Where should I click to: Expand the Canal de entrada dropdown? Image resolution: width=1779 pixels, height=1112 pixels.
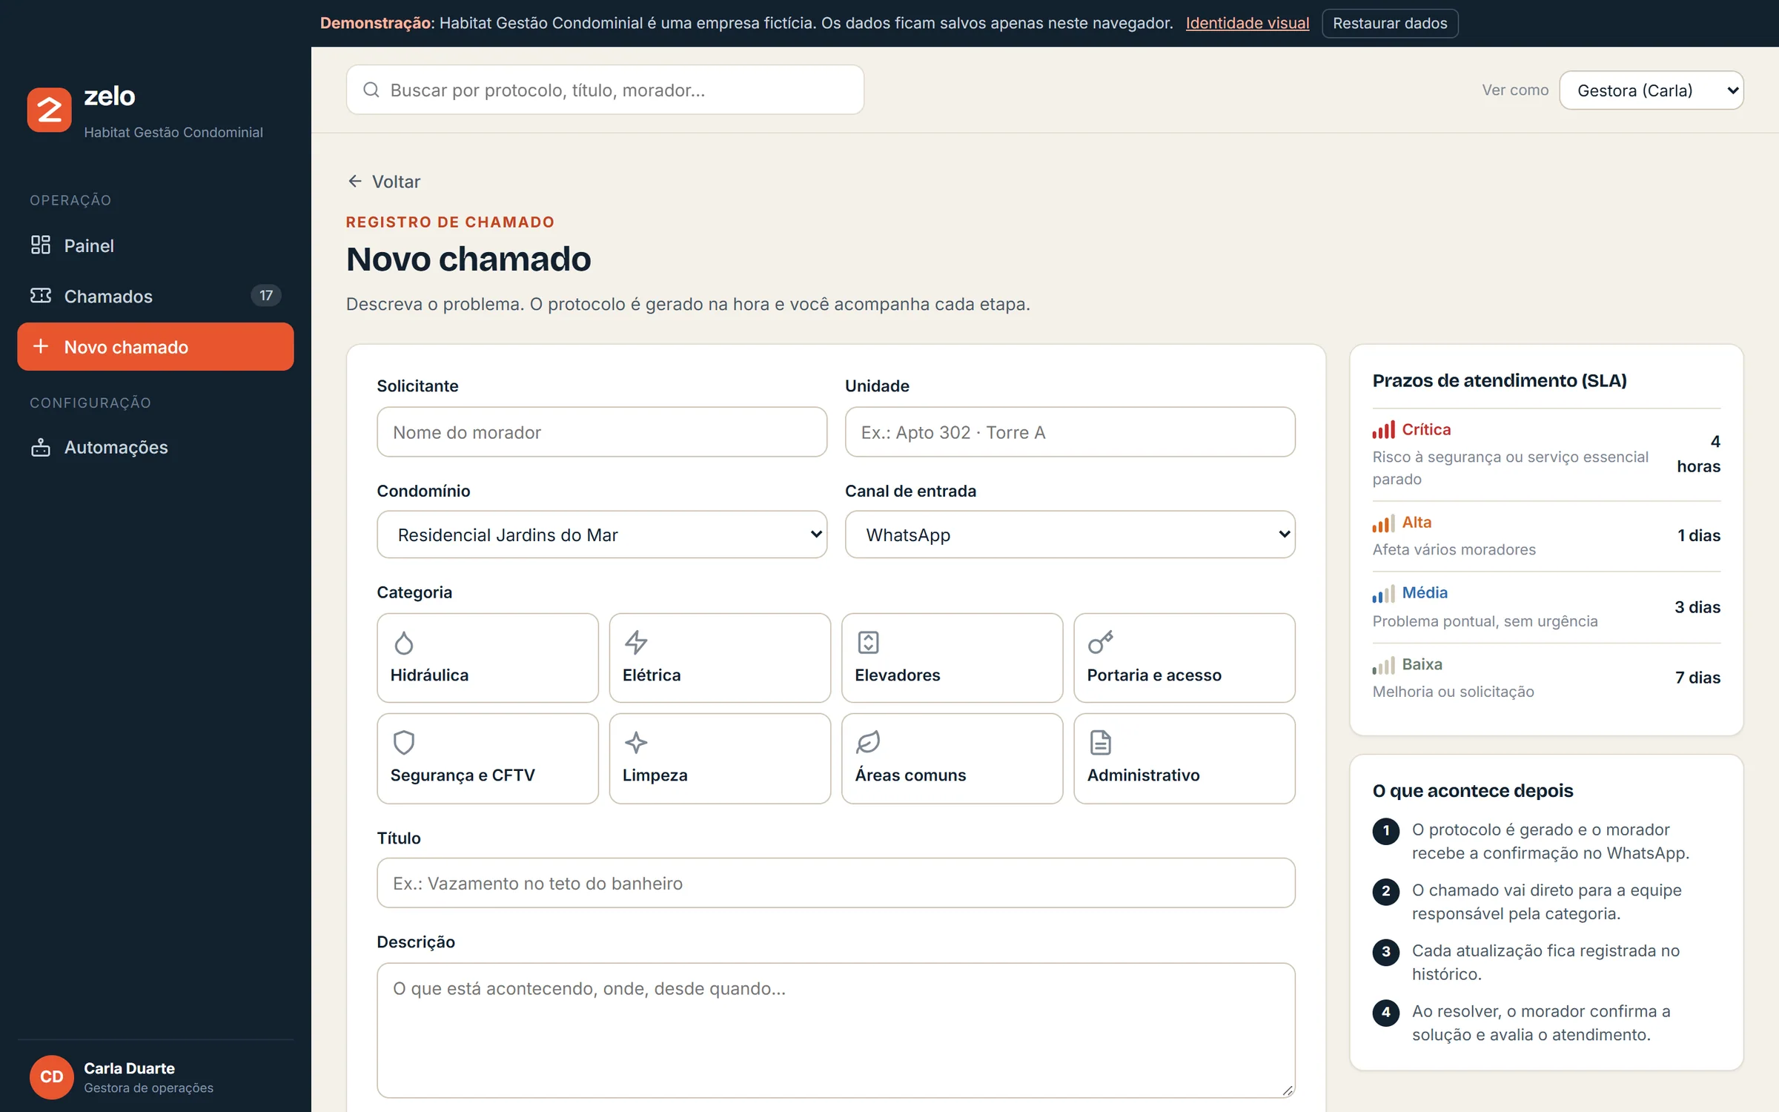[x=1070, y=535]
